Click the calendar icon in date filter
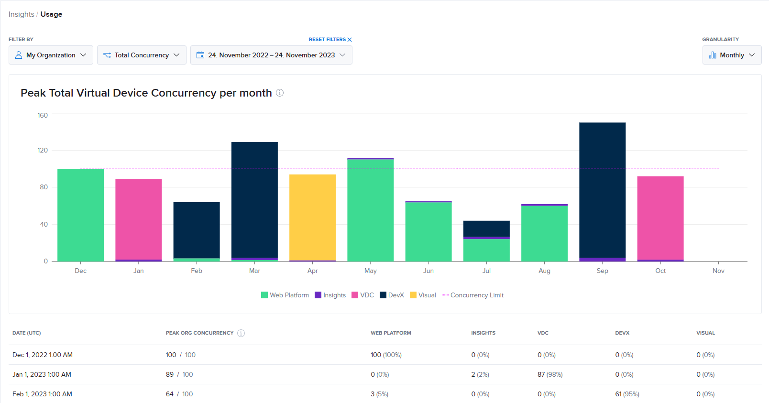769x403 pixels. click(x=200, y=55)
